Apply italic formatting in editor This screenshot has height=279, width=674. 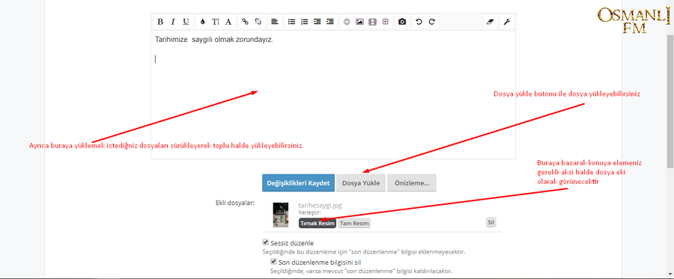pyautogui.click(x=173, y=22)
